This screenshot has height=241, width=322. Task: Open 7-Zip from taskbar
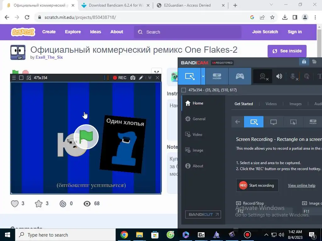201,235
